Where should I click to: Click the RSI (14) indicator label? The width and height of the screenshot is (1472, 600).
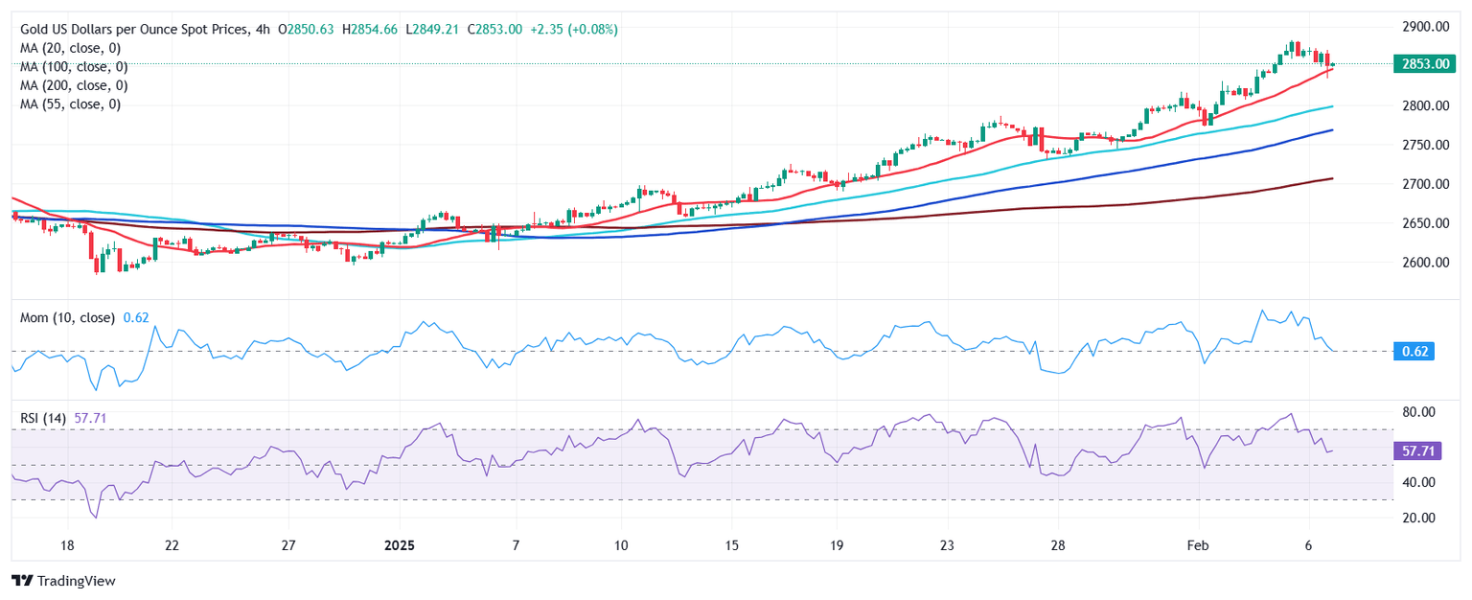[x=43, y=418]
